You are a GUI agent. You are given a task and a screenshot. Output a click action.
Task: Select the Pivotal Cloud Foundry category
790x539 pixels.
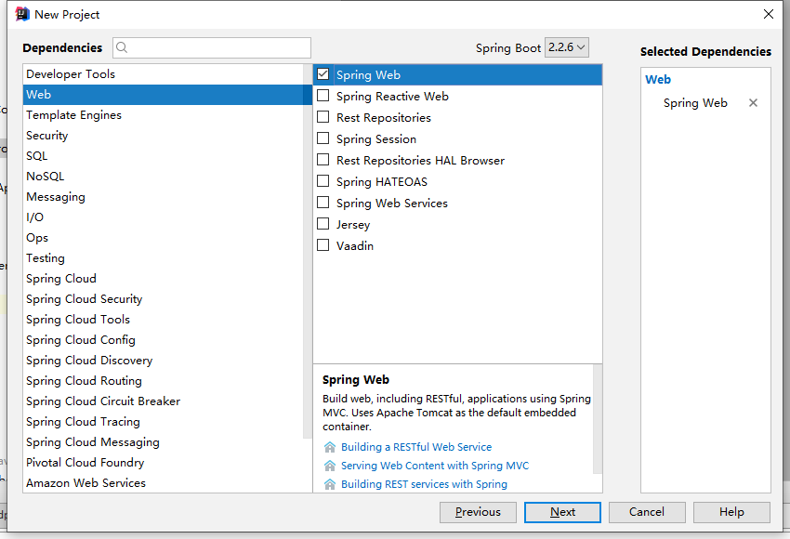tap(164, 463)
